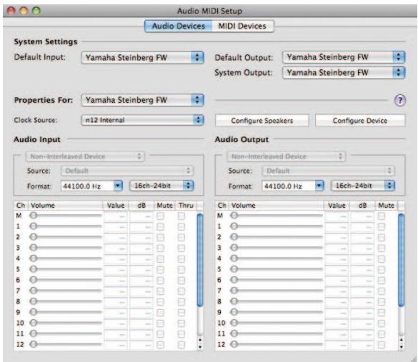This screenshot has width=418, height=362.
Task: Open the System Output device dropdown
Action: (344, 73)
